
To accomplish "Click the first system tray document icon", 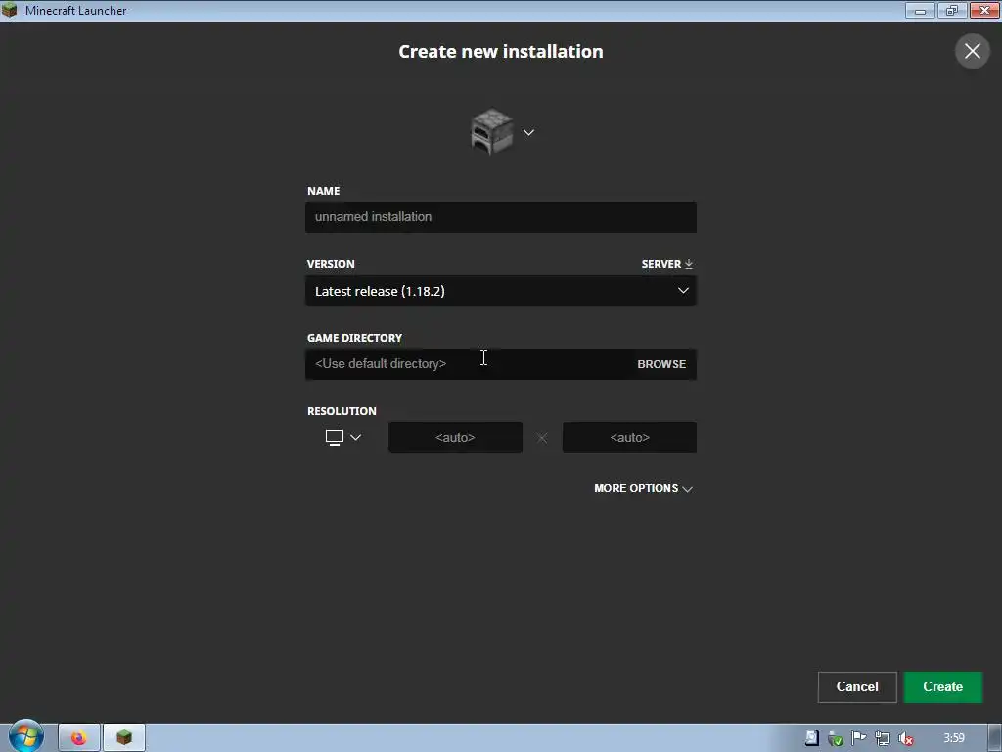I will (x=811, y=738).
